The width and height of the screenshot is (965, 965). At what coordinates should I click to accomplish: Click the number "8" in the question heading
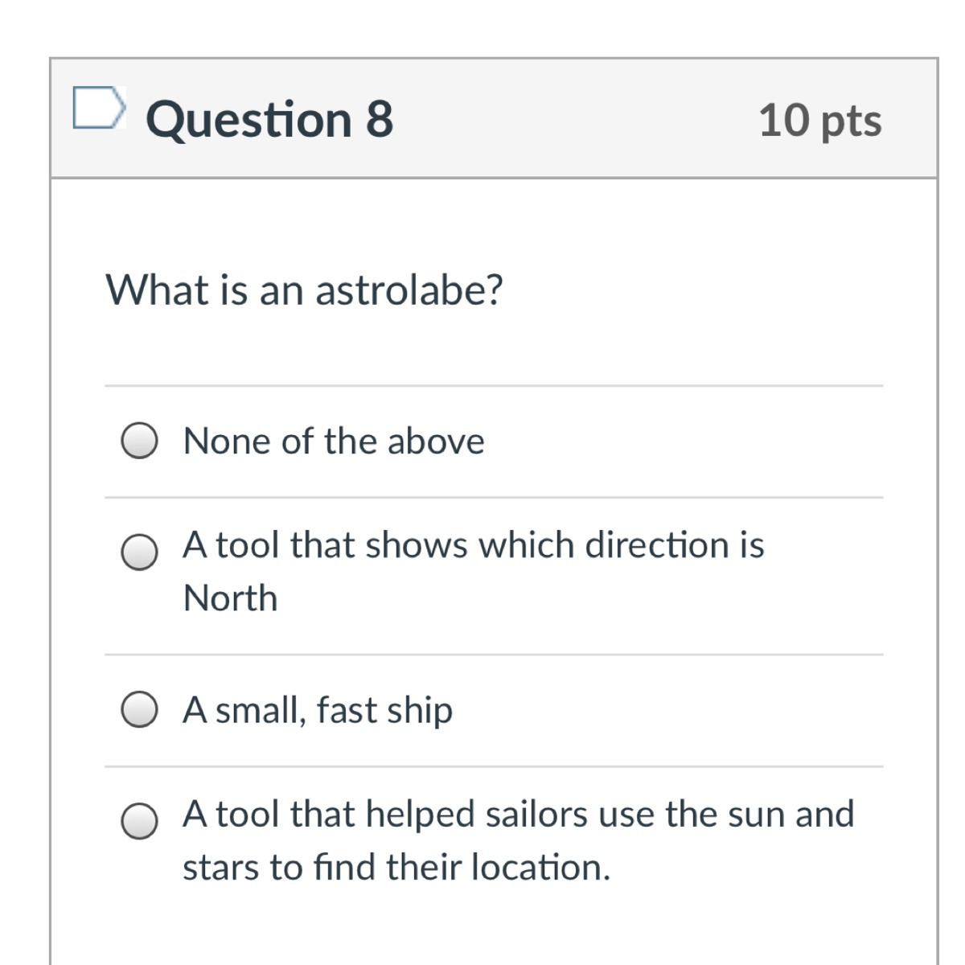[380, 119]
